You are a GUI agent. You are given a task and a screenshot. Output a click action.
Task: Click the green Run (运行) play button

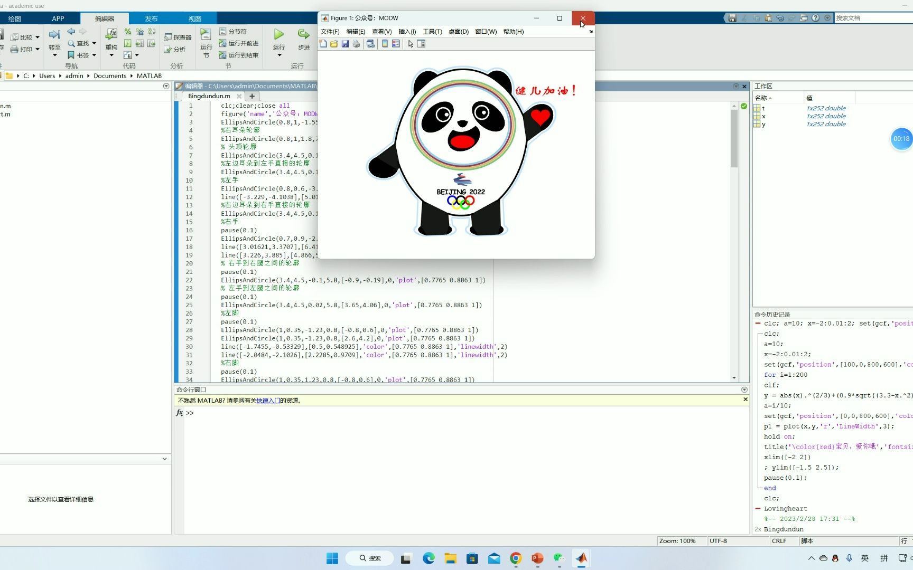tap(278, 34)
